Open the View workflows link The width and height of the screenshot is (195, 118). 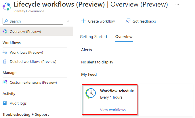coord(113,110)
